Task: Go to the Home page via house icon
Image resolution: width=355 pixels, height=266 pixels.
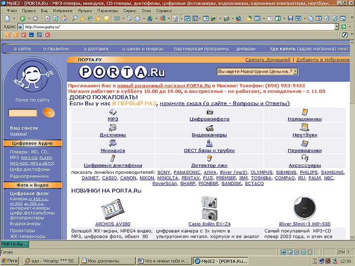Action: 64,19
